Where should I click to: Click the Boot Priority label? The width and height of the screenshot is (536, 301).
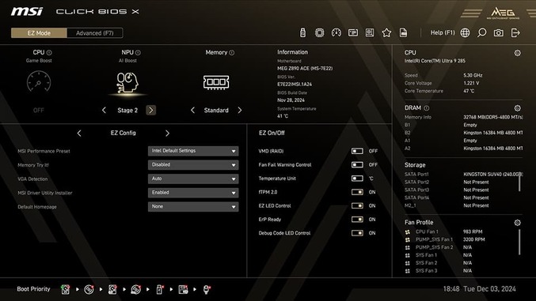33,289
